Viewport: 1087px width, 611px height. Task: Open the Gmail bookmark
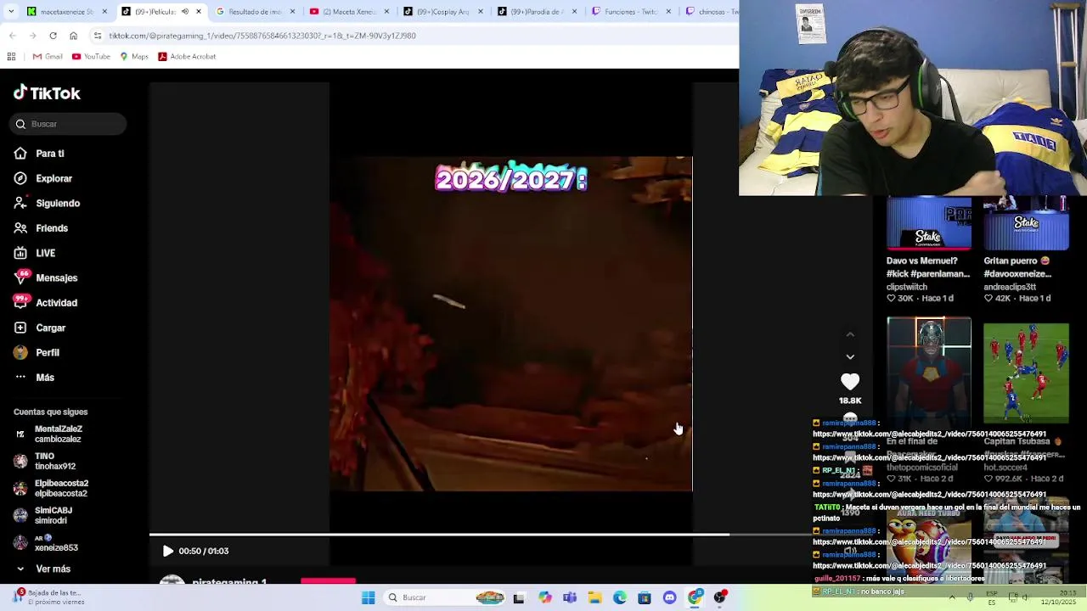48,57
